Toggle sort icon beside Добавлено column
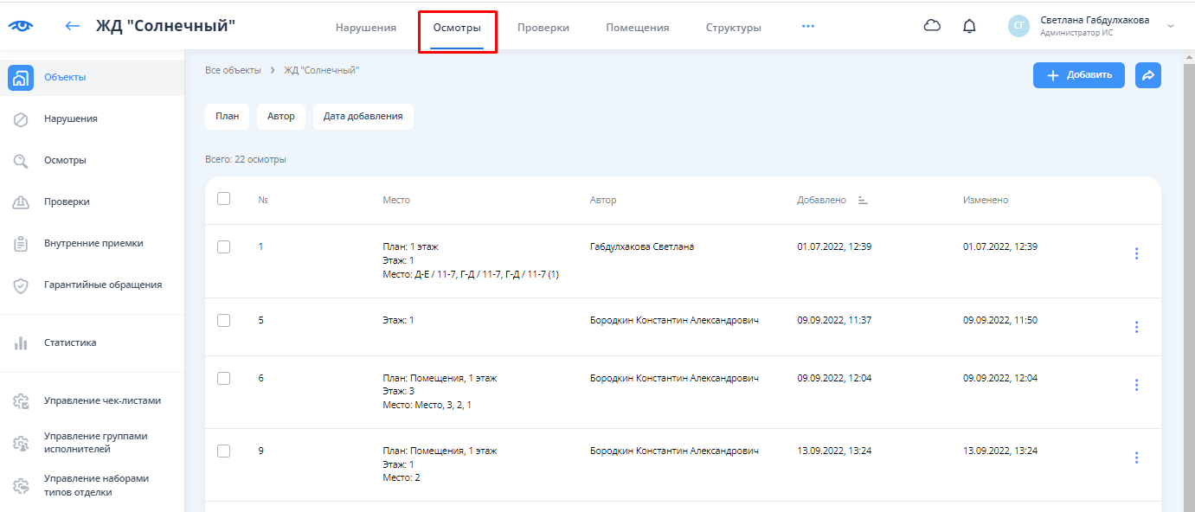Viewport: 1195px width, 512px height. [863, 200]
